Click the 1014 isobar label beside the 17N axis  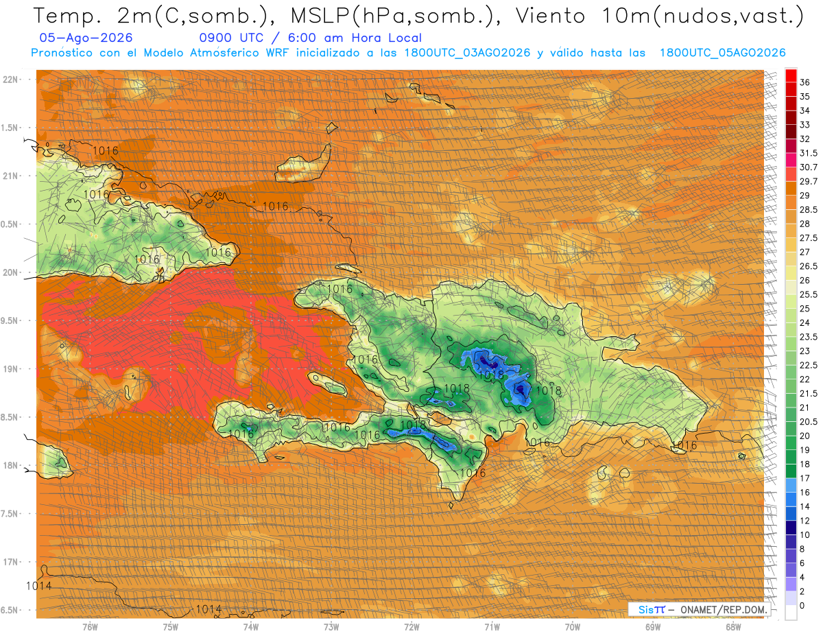pos(38,586)
